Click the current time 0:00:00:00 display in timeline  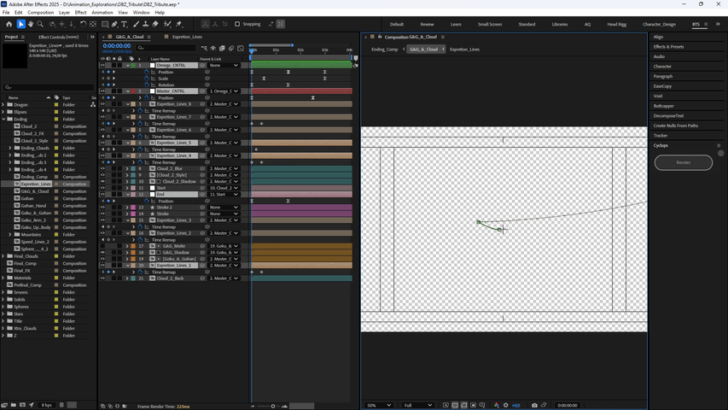click(x=117, y=45)
